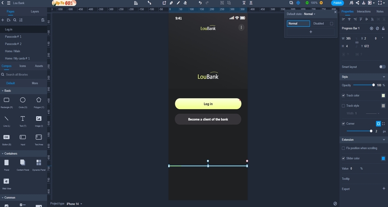Screen dimensions: 388x207
Task: Collapse the Style section
Action: 384,77
